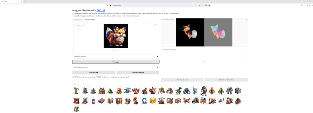Remove the uploaded fox image
Image resolution: width=313 pixels, height=113 pixels.
click(x=157, y=25)
